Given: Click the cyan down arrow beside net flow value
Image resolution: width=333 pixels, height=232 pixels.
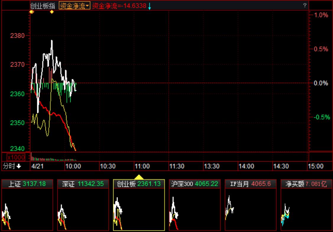Looking at the screenshot, I should pyautogui.click(x=150, y=6).
